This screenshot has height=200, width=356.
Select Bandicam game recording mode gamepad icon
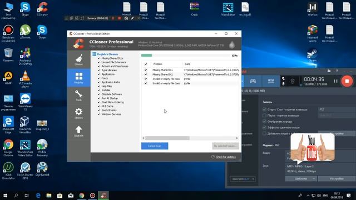click(253, 81)
